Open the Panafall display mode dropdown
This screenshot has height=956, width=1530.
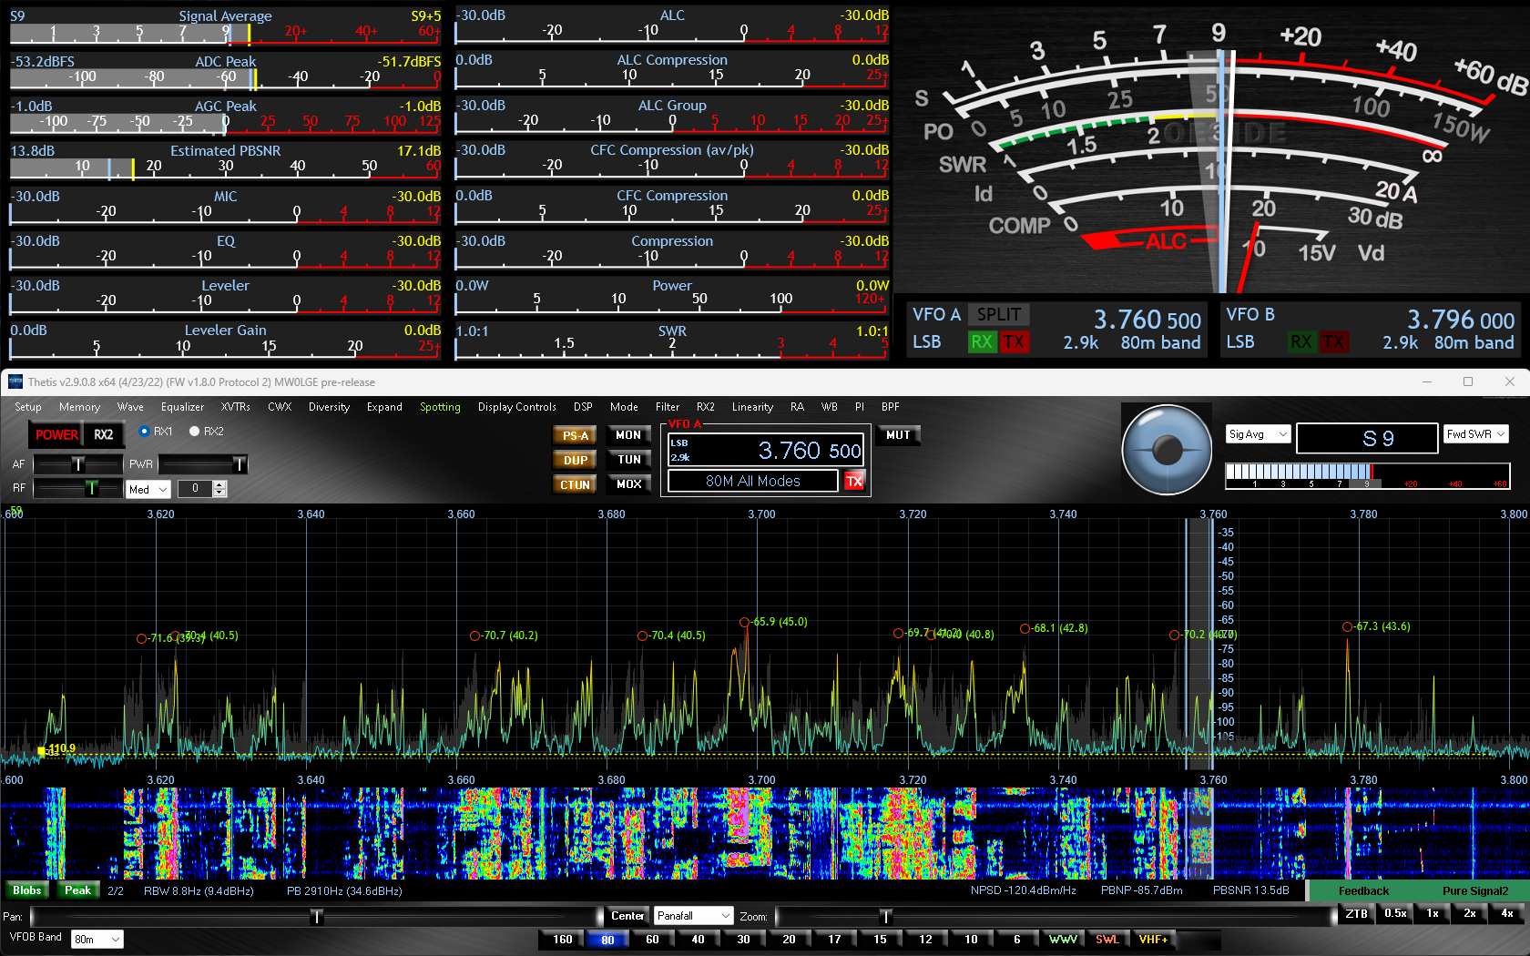(x=694, y=916)
